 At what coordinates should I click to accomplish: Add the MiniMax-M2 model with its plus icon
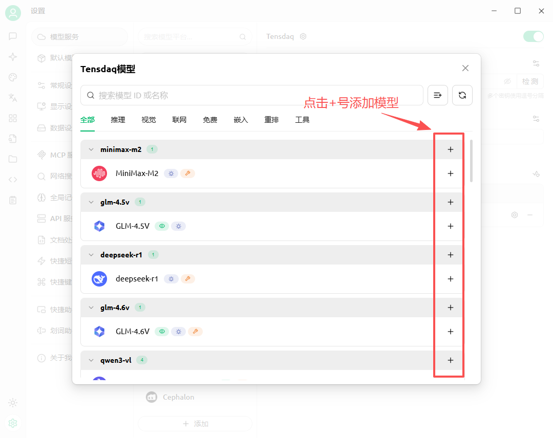[451, 173]
